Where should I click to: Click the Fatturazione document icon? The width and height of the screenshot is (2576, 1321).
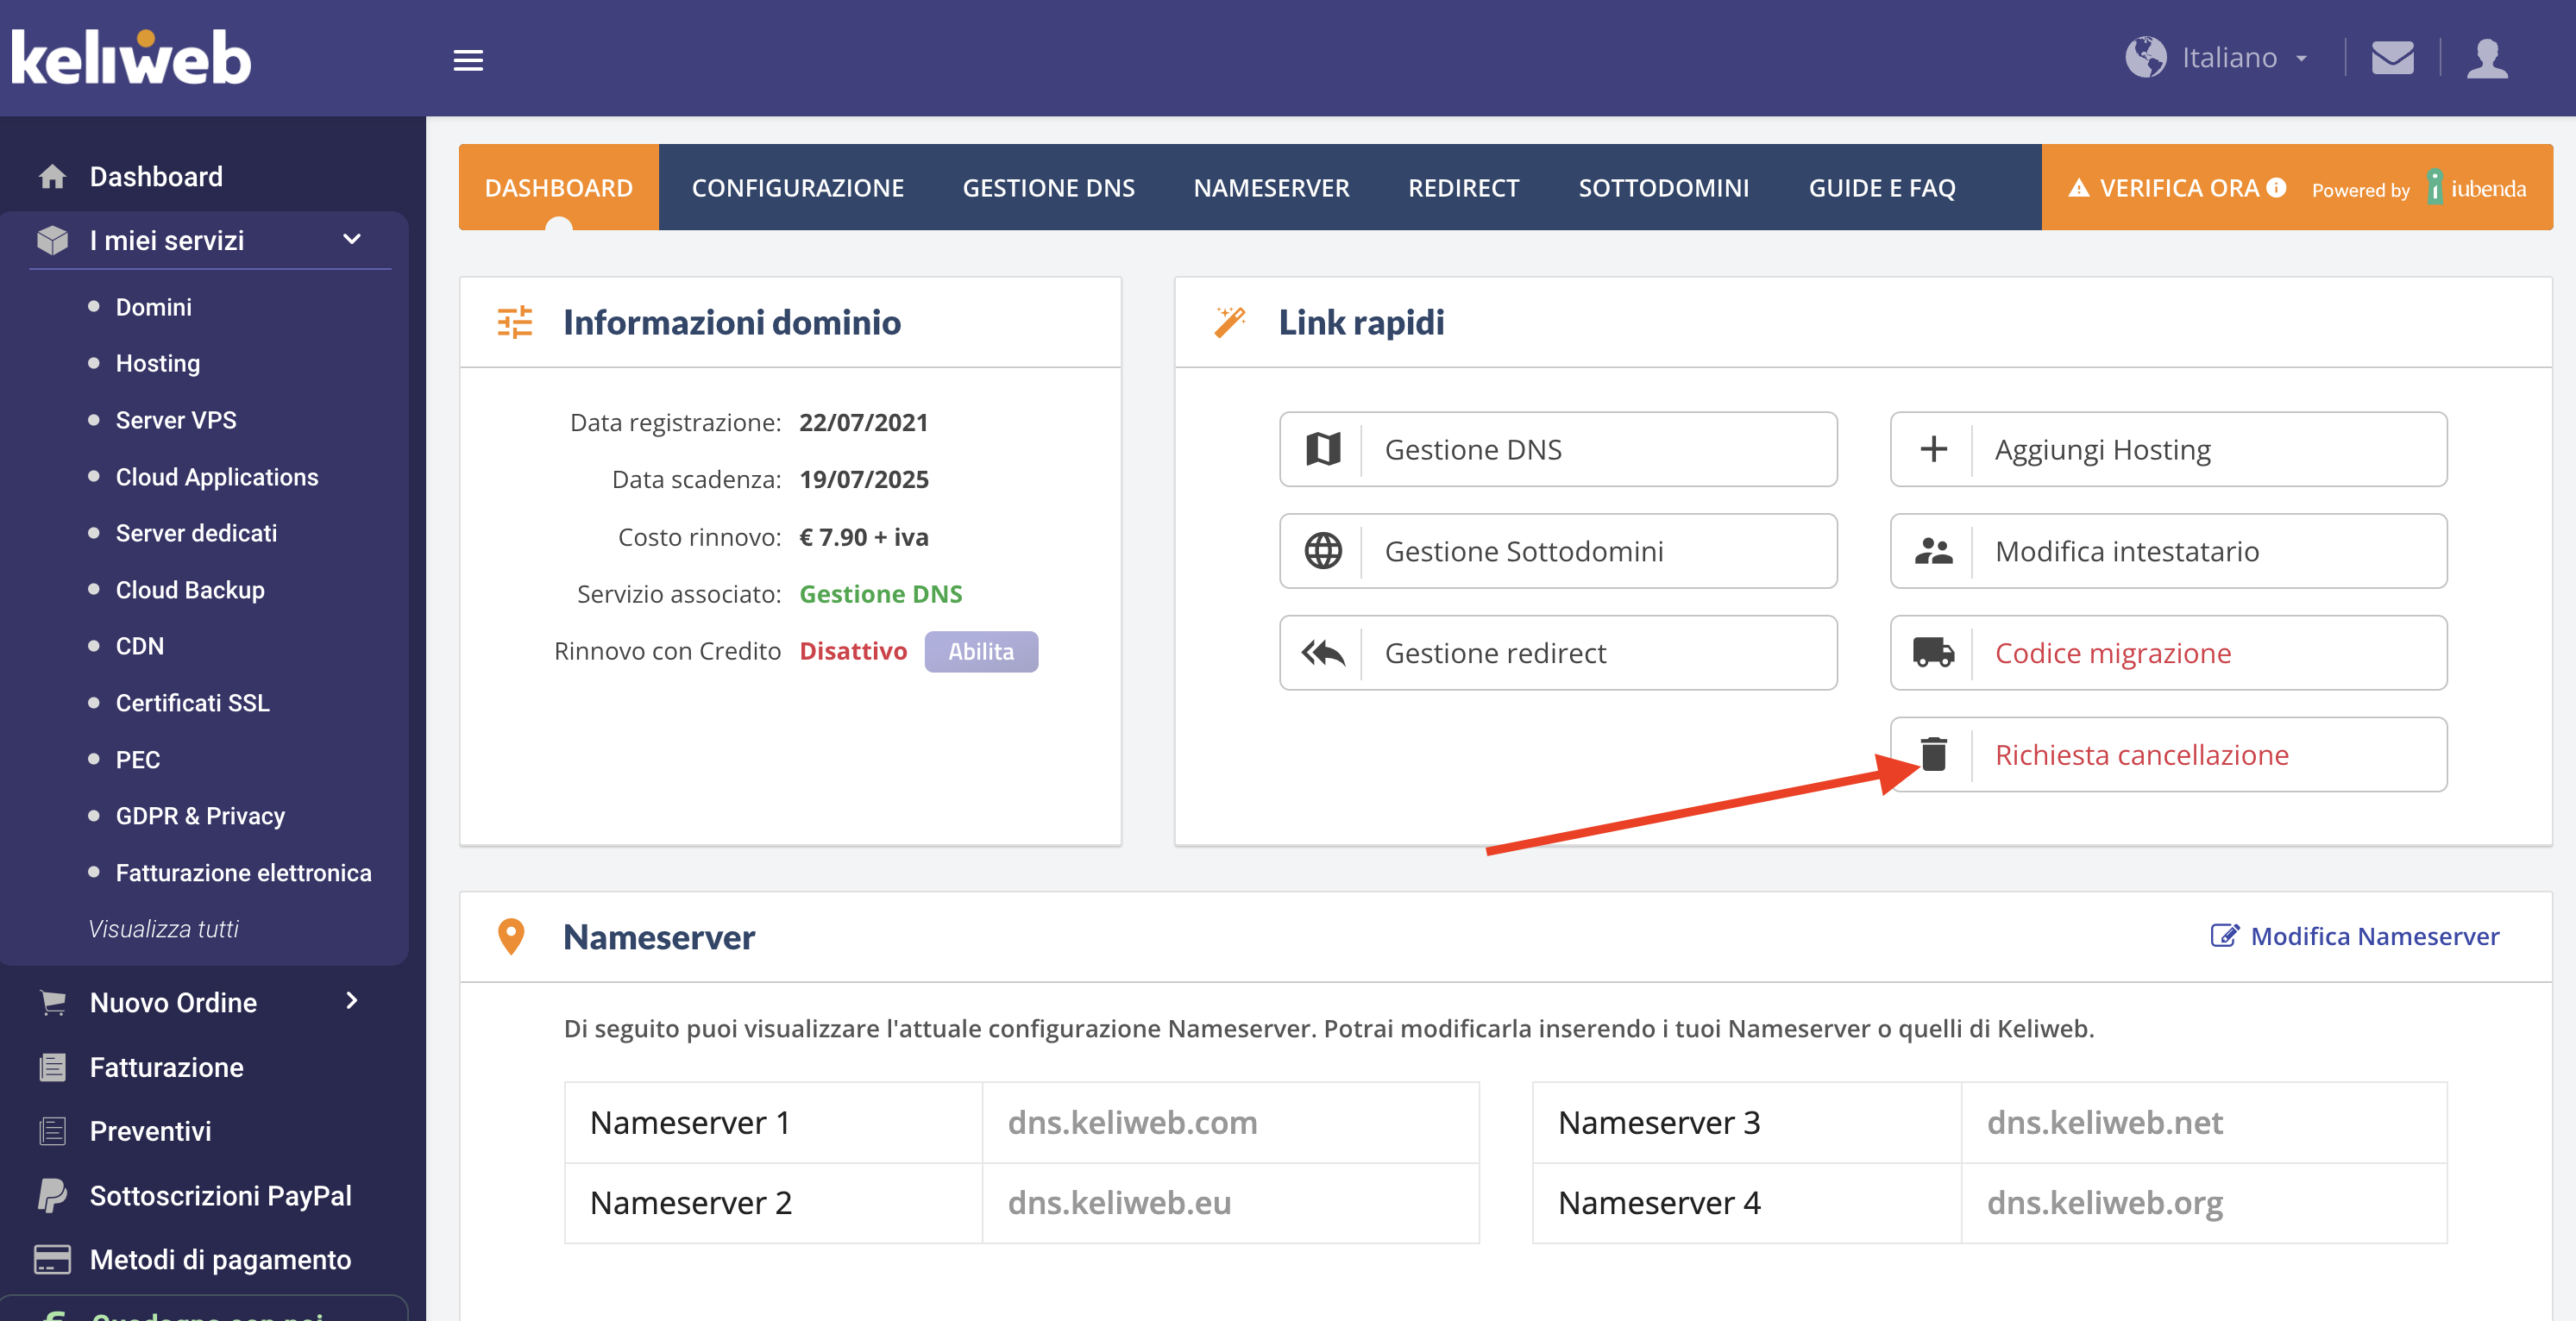pos(52,1067)
